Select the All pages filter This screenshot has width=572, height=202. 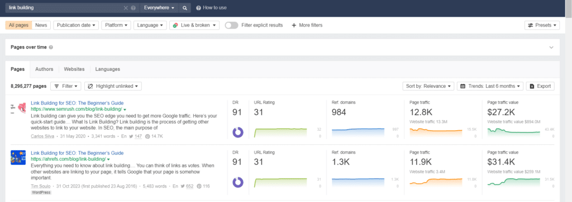[18, 25]
